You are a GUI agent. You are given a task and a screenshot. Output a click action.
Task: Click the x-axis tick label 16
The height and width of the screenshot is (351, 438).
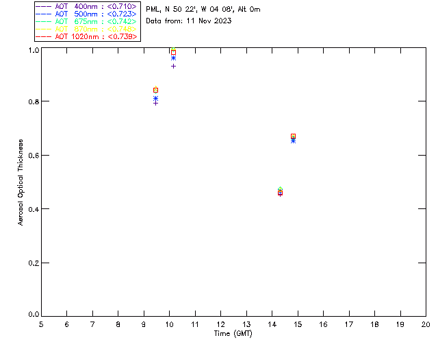(x=324, y=324)
